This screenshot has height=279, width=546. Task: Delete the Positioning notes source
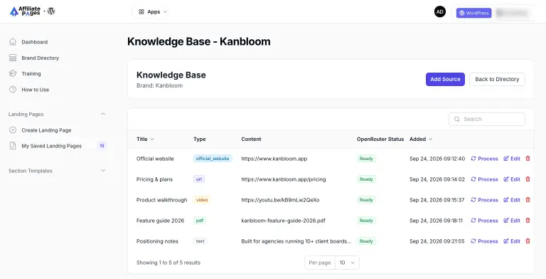pyautogui.click(x=528, y=241)
